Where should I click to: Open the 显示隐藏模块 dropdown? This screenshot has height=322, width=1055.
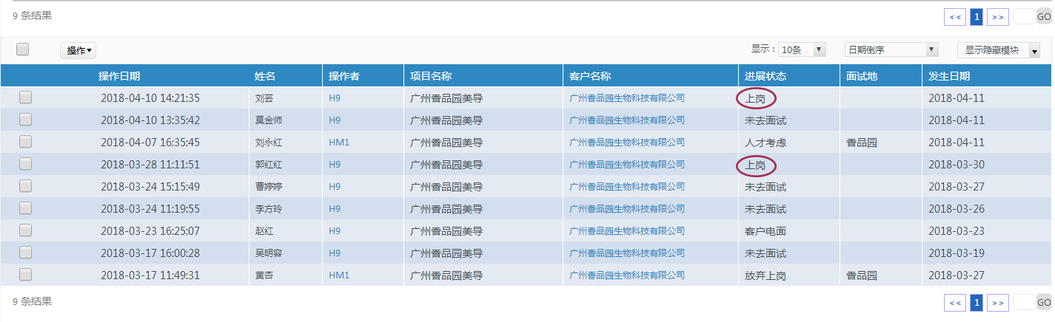pyautogui.click(x=998, y=50)
